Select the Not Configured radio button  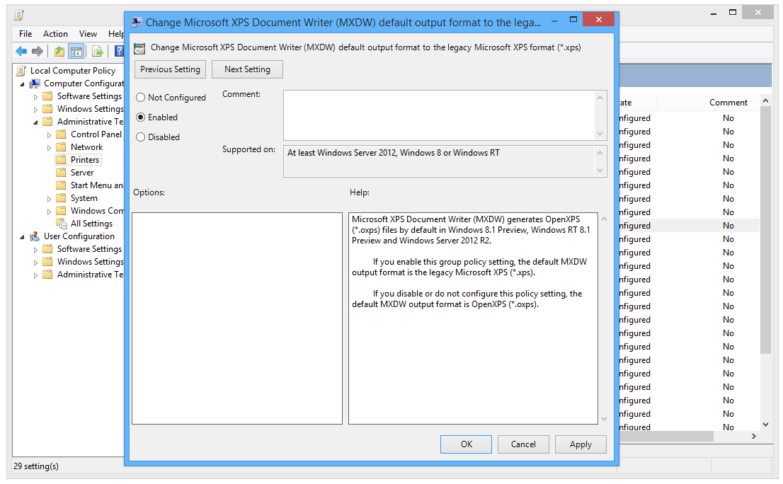pyautogui.click(x=140, y=98)
